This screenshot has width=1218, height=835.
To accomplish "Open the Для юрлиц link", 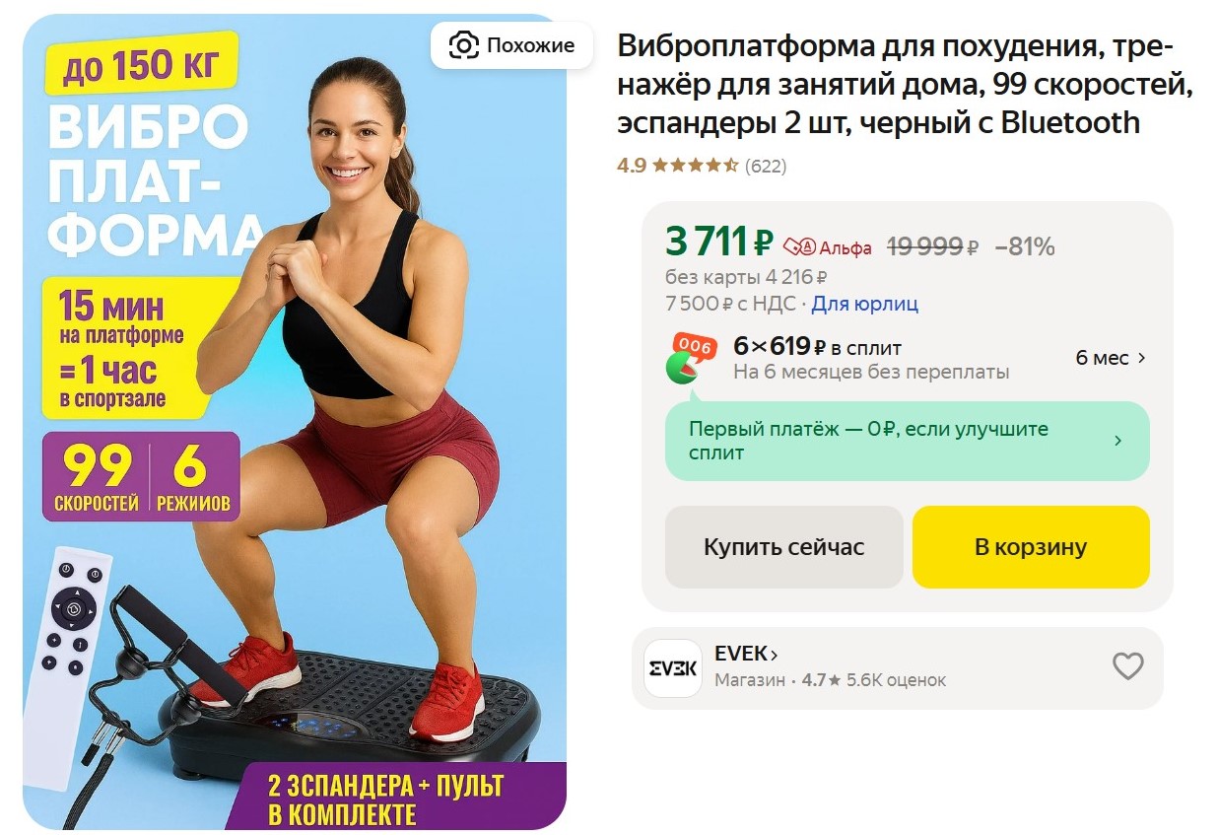I will click(865, 304).
